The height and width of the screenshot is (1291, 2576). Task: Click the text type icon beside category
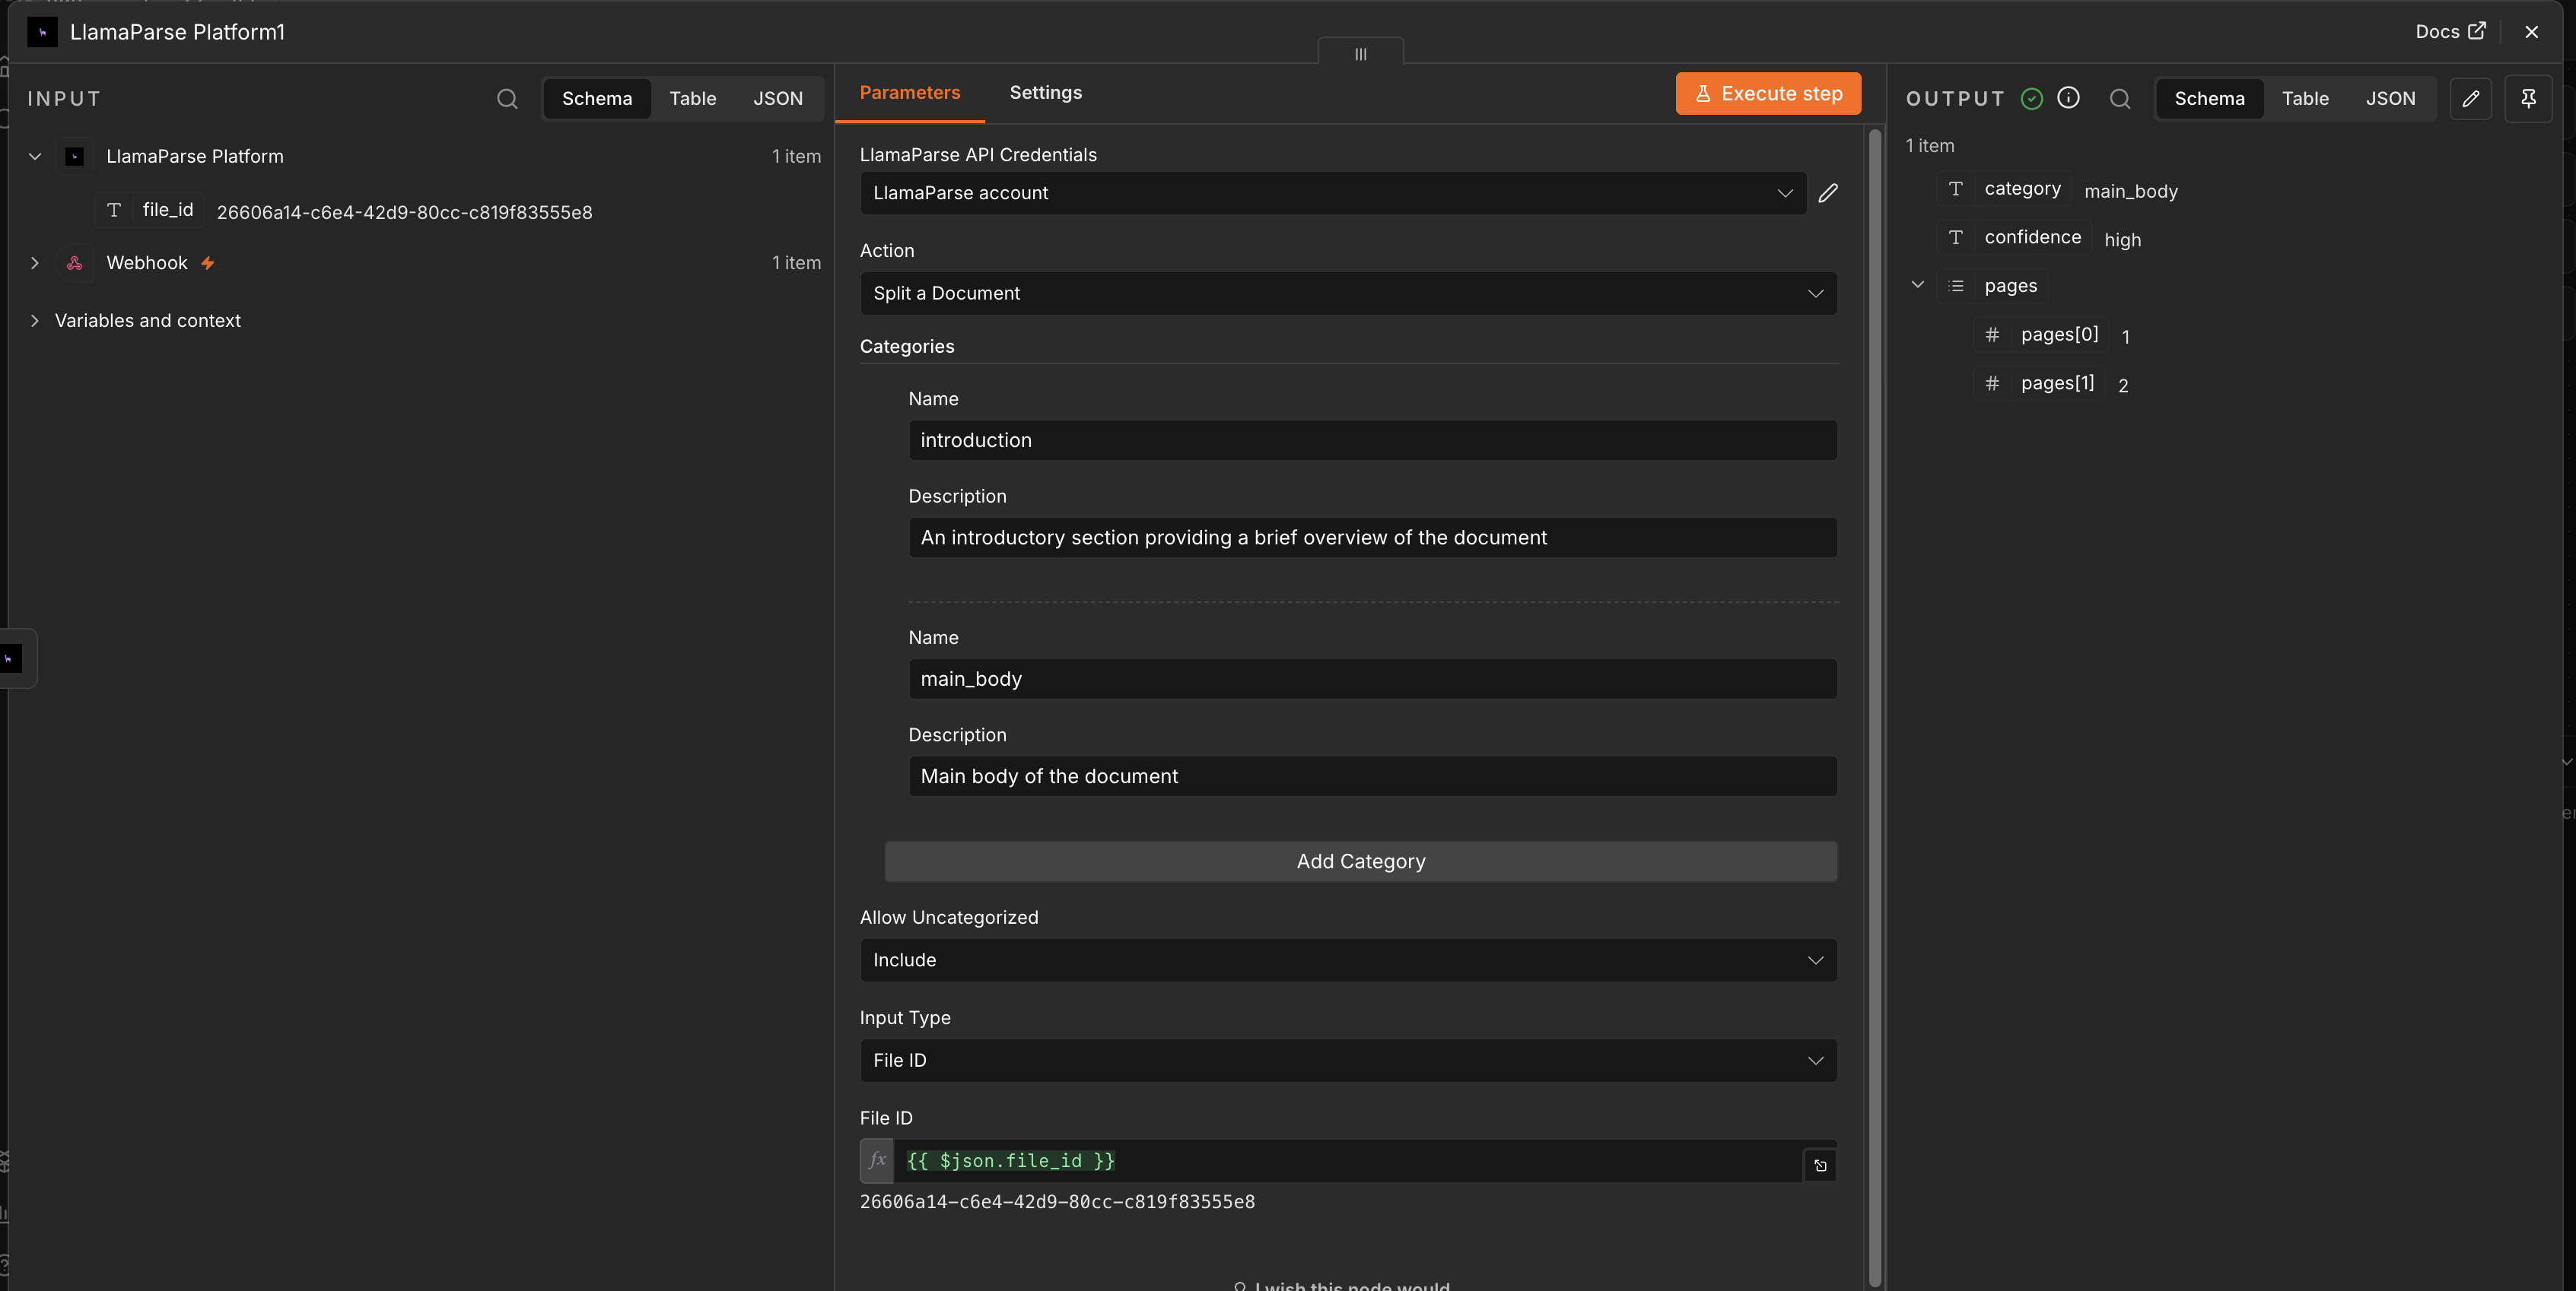[x=1956, y=189]
